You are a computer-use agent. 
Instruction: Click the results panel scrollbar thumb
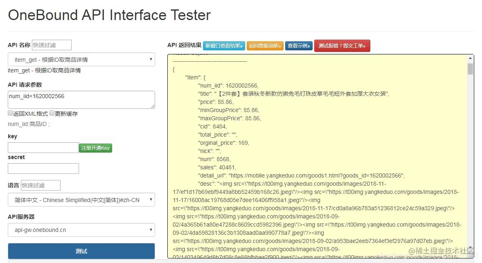point(470,69)
